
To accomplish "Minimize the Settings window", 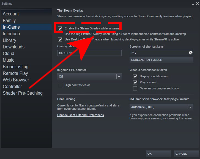I will coord(193,4).
